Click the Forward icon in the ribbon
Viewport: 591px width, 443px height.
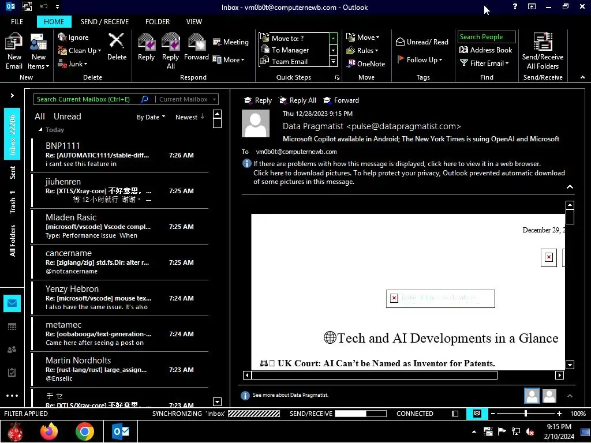pyautogui.click(x=196, y=42)
